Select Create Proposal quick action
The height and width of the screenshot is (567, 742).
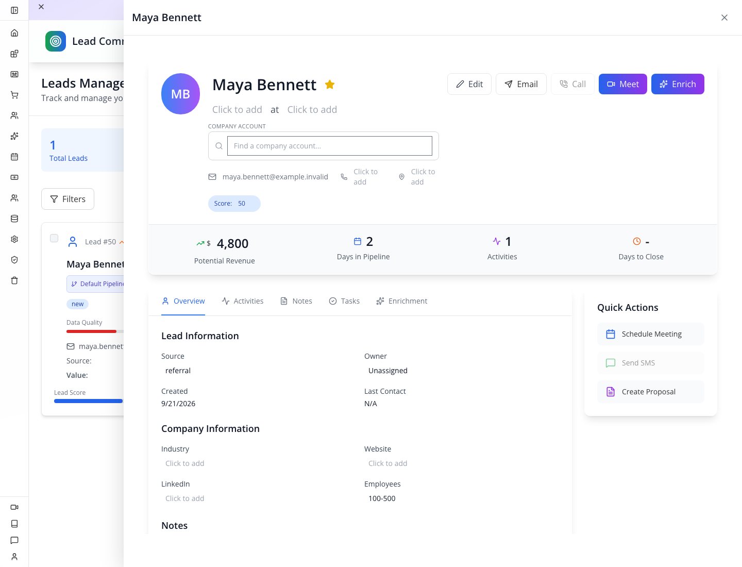click(651, 392)
